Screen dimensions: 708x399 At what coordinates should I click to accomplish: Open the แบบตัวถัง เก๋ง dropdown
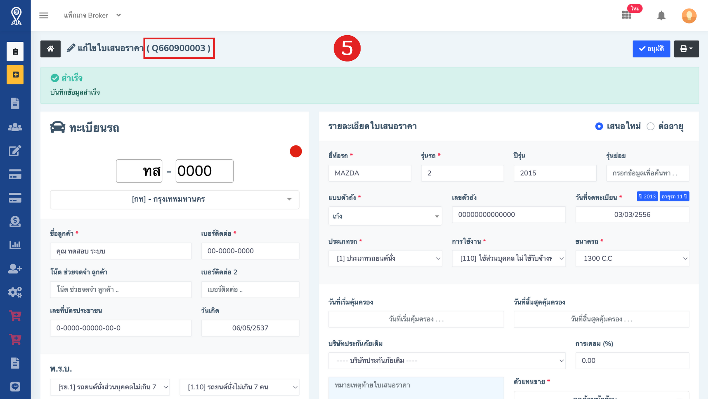[x=385, y=216]
